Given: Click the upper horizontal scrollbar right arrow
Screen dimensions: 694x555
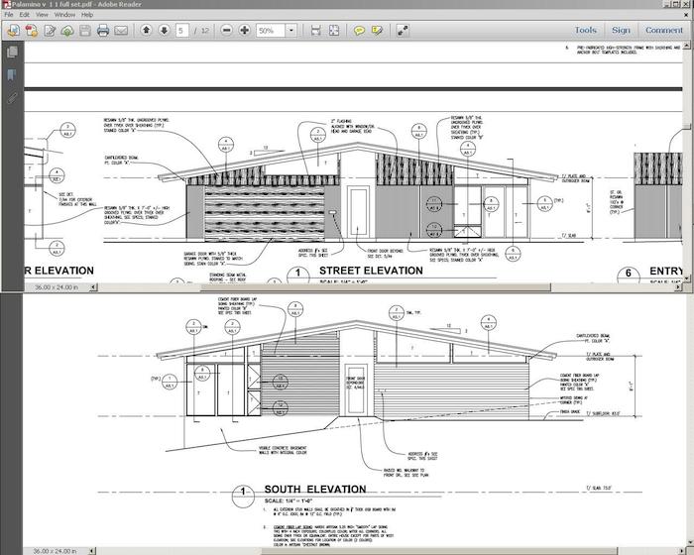Looking at the screenshot, I should (x=678, y=287).
